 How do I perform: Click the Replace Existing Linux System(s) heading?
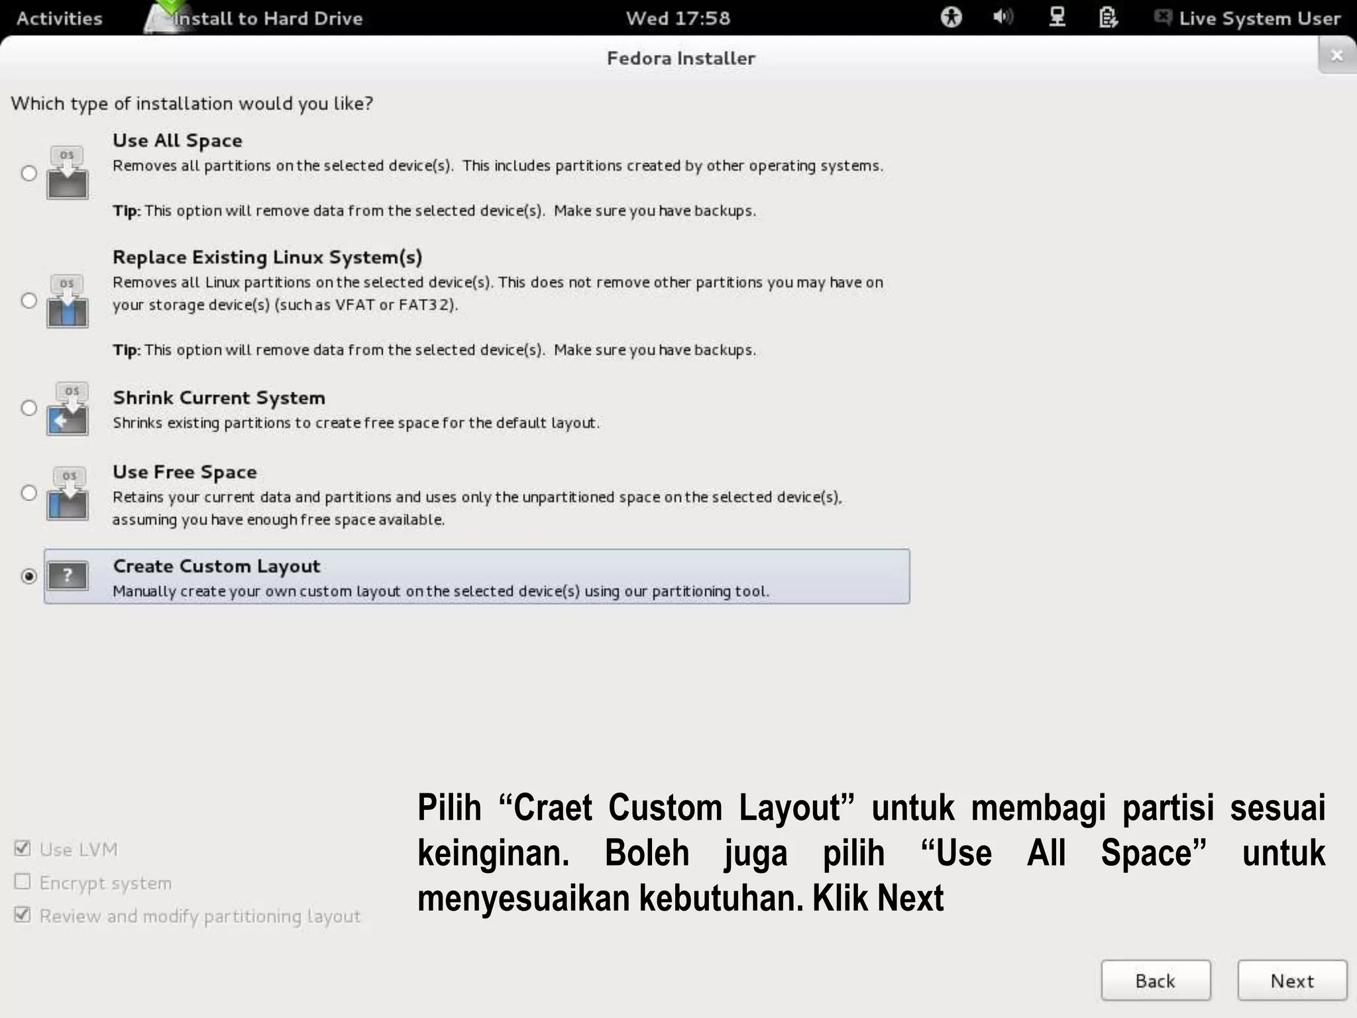pyautogui.click(x=268, y=257)
